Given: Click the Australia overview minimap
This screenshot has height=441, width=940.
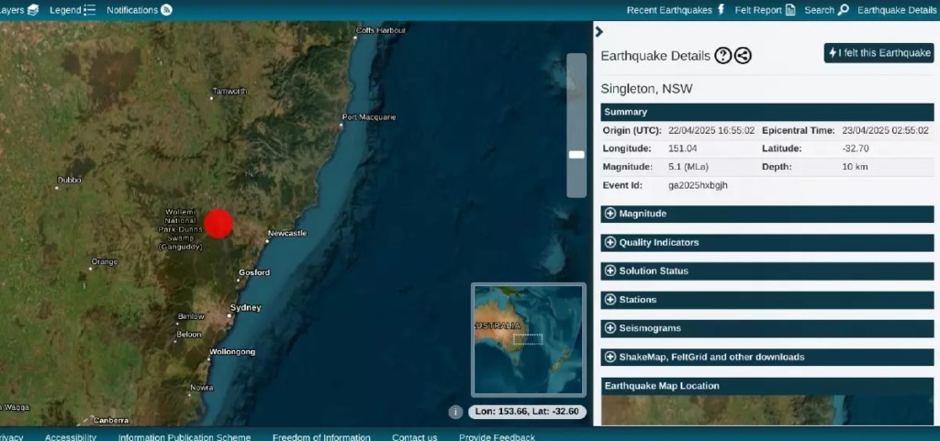Looking at the screenshot, I should [x=528, y=338].
